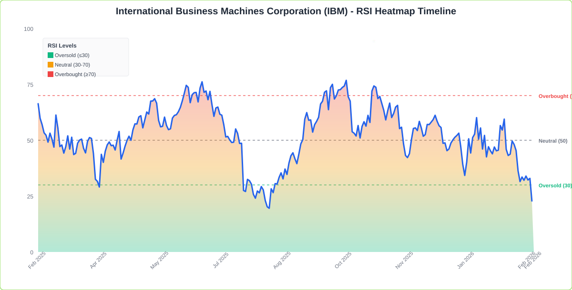Click the 100 y-axis value
Screen dimensions: 572x290
29,29
